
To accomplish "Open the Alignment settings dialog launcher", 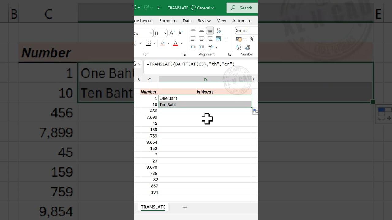I will click(x=230, y=54).
